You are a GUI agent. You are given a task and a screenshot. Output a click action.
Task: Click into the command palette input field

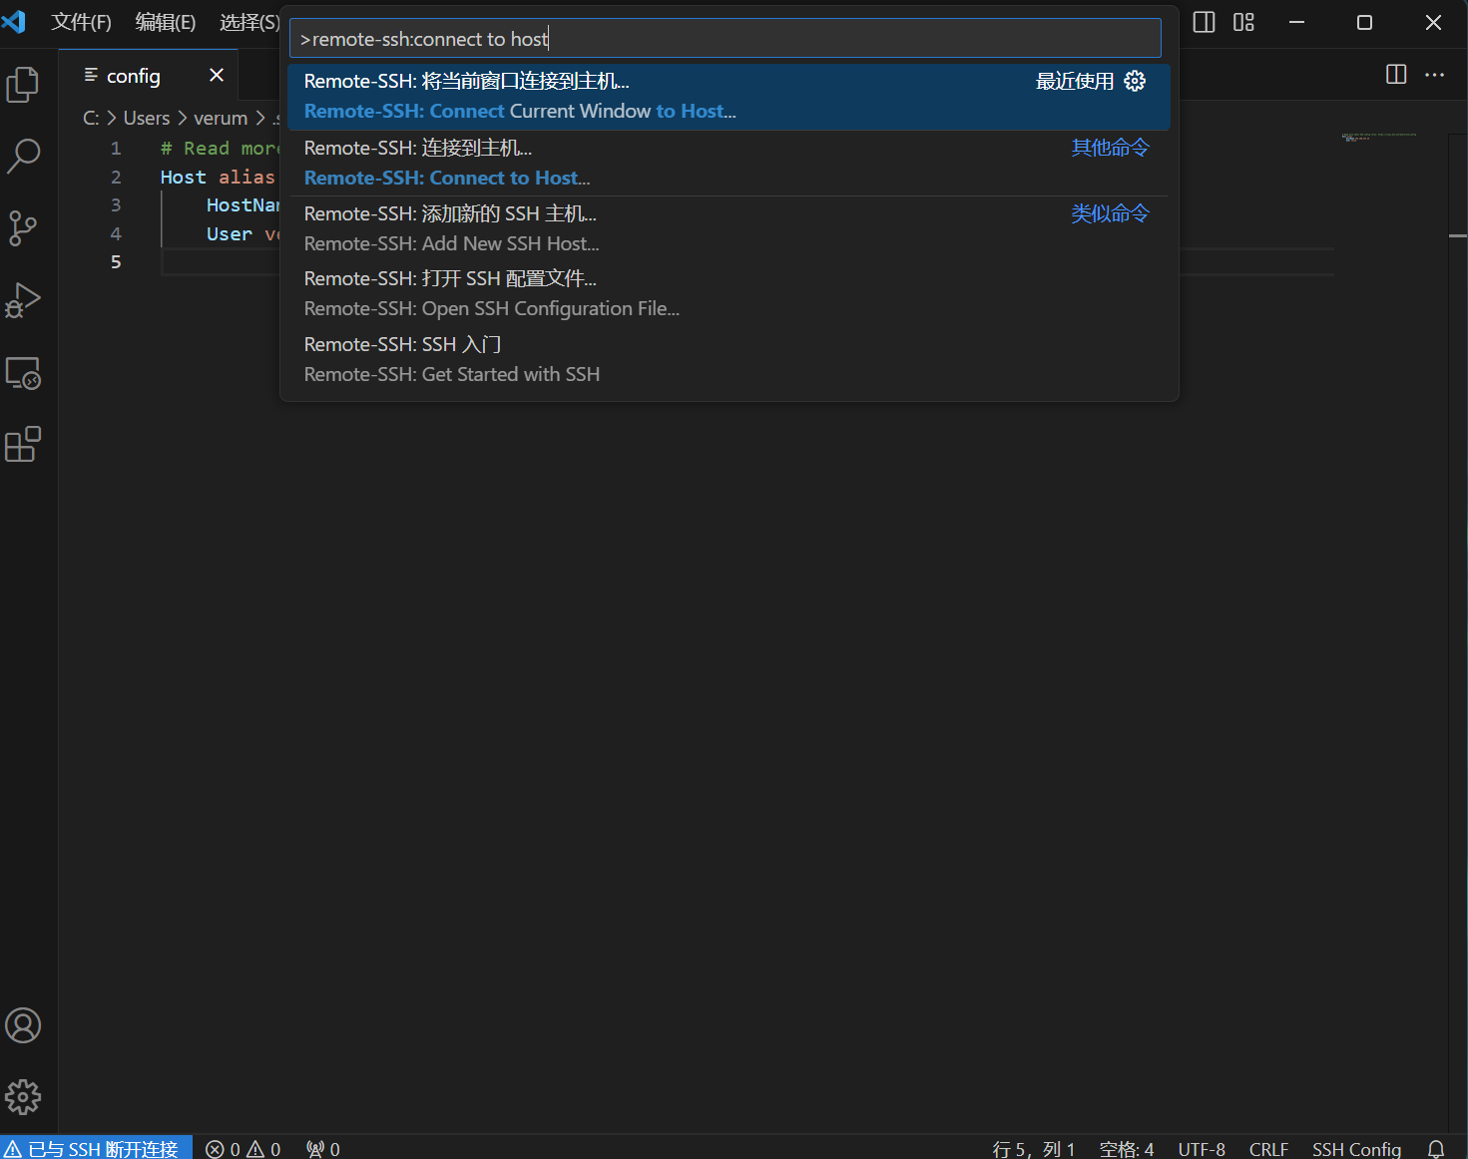(726, 39)
